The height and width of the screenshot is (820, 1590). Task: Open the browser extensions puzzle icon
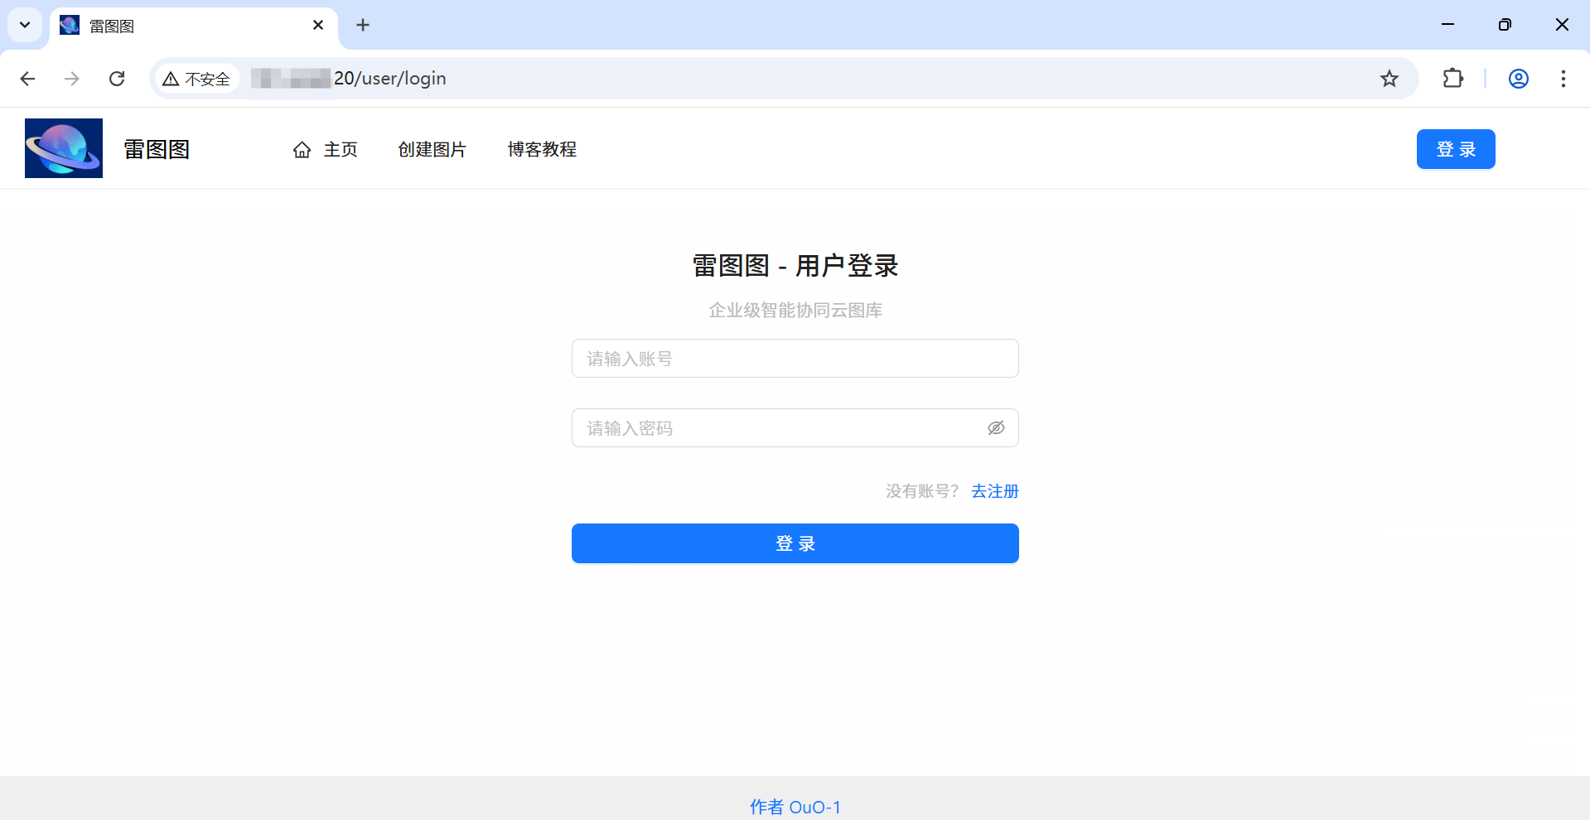click(1452, 79)
